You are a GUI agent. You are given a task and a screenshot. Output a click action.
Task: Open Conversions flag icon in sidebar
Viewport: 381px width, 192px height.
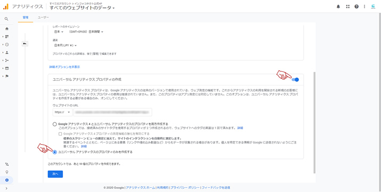[x=7, y=76]
